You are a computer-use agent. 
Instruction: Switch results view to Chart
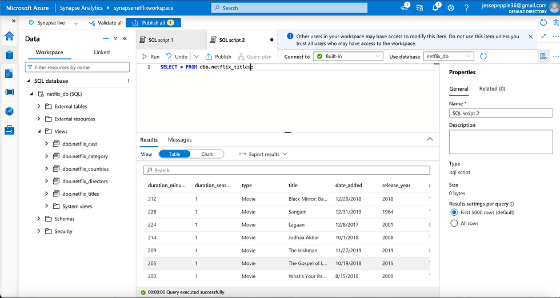coord(207,154)
